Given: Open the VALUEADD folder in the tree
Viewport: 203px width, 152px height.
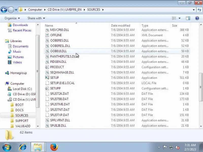Looking at the screenshot, I should [23, 126].
